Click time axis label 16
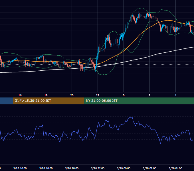 pyautogui.click(x=20, y=95)
